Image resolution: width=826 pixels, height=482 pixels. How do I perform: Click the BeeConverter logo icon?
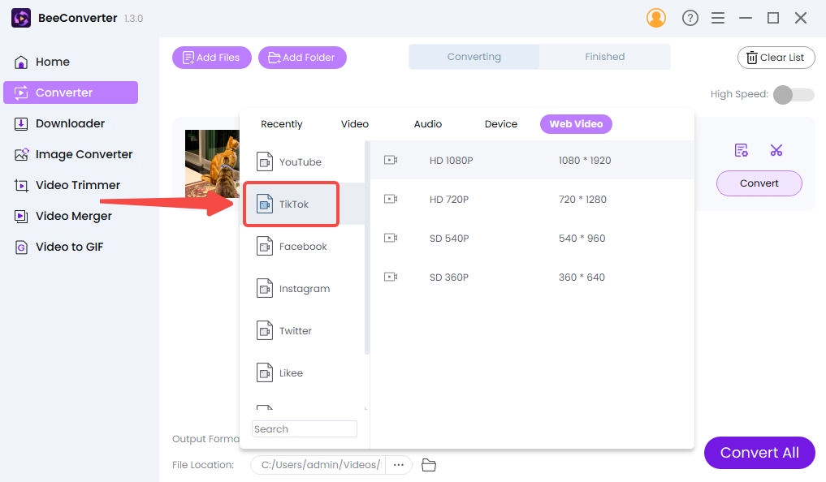coord(21,18)
